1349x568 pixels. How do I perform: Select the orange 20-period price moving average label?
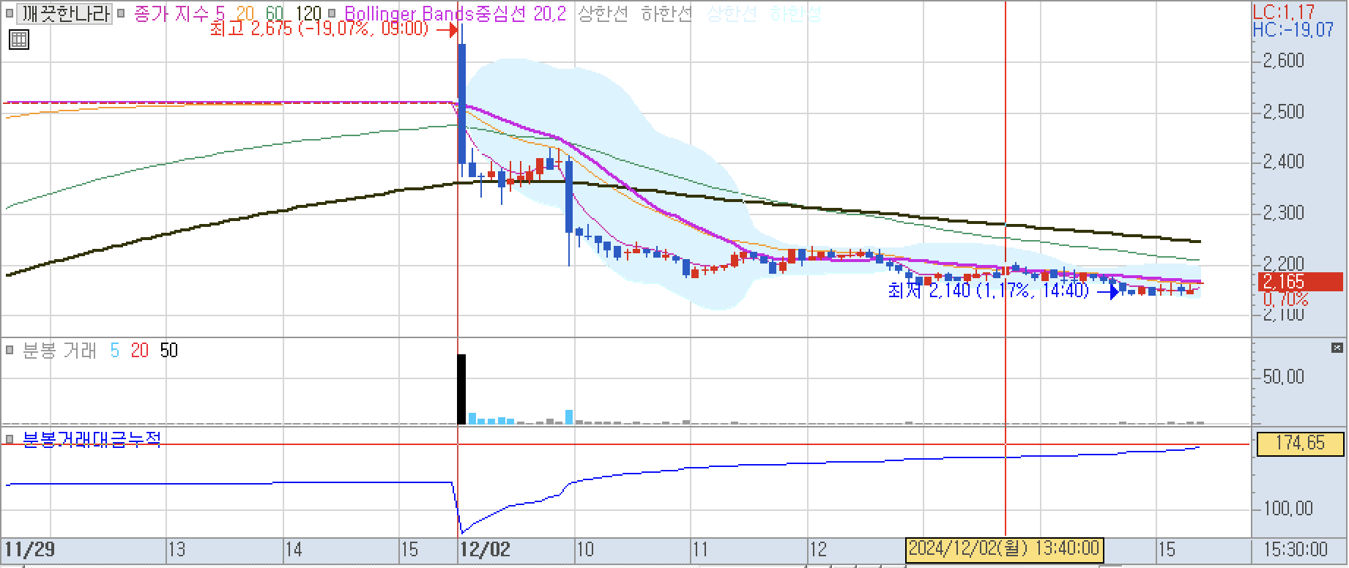click(245, 13)
